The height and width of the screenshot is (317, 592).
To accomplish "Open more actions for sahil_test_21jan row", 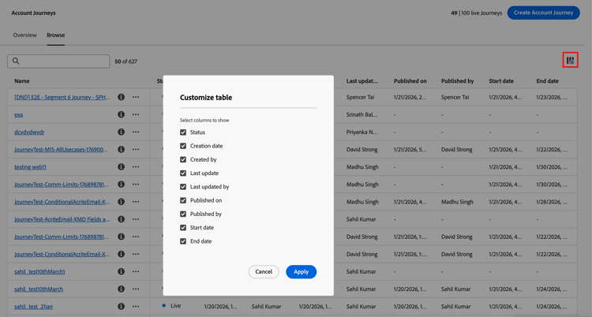I will (x=136, y=306).
